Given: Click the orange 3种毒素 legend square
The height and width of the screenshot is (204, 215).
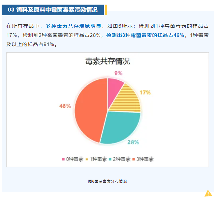Looking at the screenshot, I should (134, 159).
